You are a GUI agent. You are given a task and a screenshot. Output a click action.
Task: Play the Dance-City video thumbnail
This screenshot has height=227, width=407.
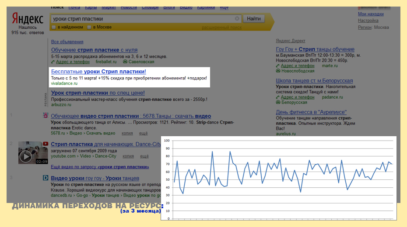[x=26, y=156]
